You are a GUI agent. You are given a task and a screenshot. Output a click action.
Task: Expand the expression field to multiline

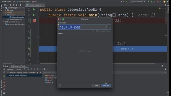(x=106, y=27)
